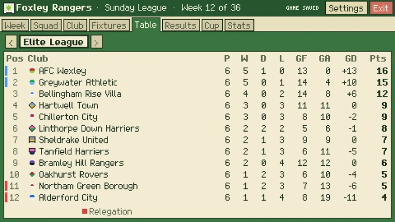The image size is (395, 222).
Task: Click Oakhurst Rovers' red-green badge icon
Action: 32,174
